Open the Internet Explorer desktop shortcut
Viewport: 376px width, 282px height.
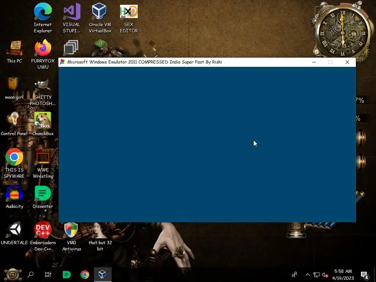[x=43, y=18]
